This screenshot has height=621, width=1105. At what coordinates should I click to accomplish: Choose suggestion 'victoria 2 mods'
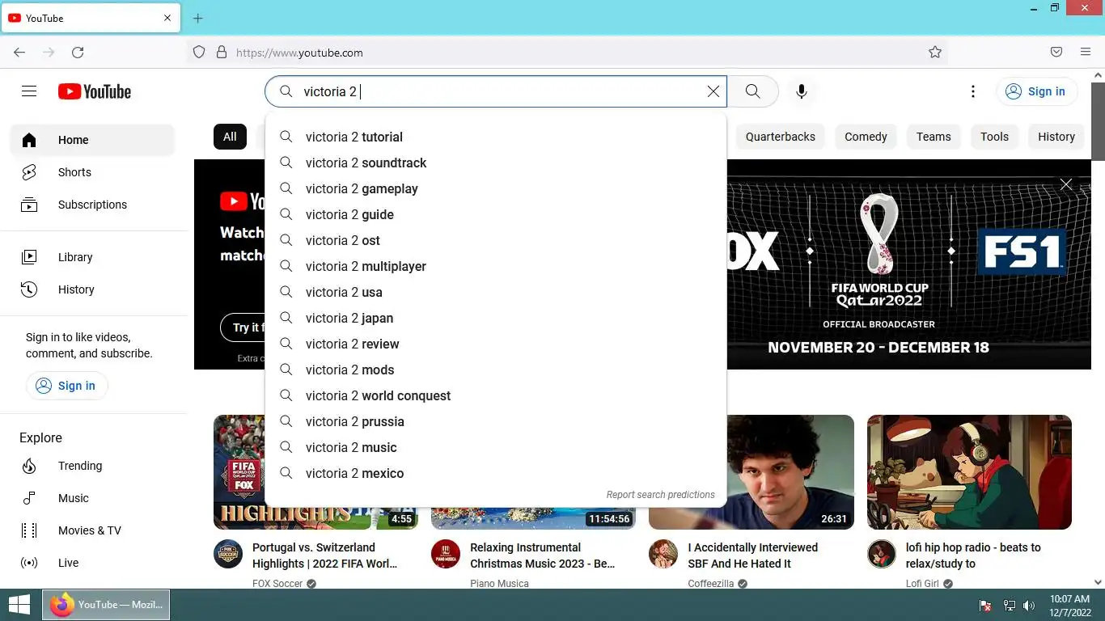click(x=495, y=370)
